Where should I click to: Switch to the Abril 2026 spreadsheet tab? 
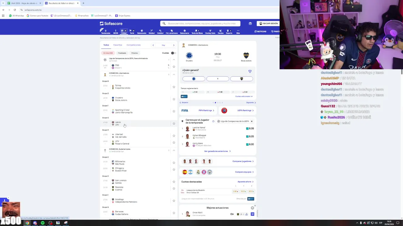(x=24, y=3)
